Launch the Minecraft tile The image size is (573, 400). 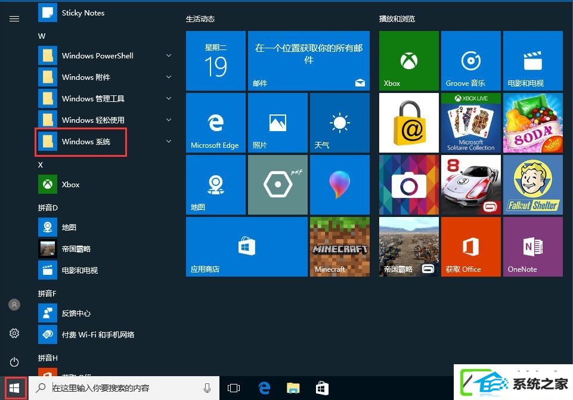tap(340, 247)
